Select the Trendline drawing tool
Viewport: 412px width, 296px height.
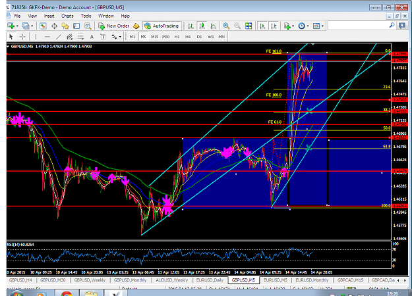tap(58, 37)
